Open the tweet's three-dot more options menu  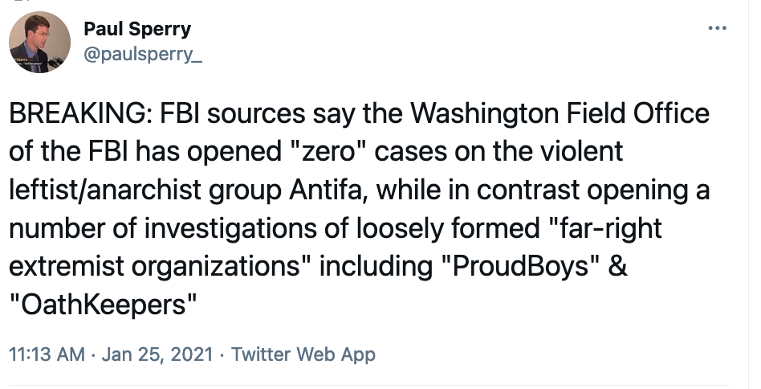pyautogui.click(x=718, y=28)
